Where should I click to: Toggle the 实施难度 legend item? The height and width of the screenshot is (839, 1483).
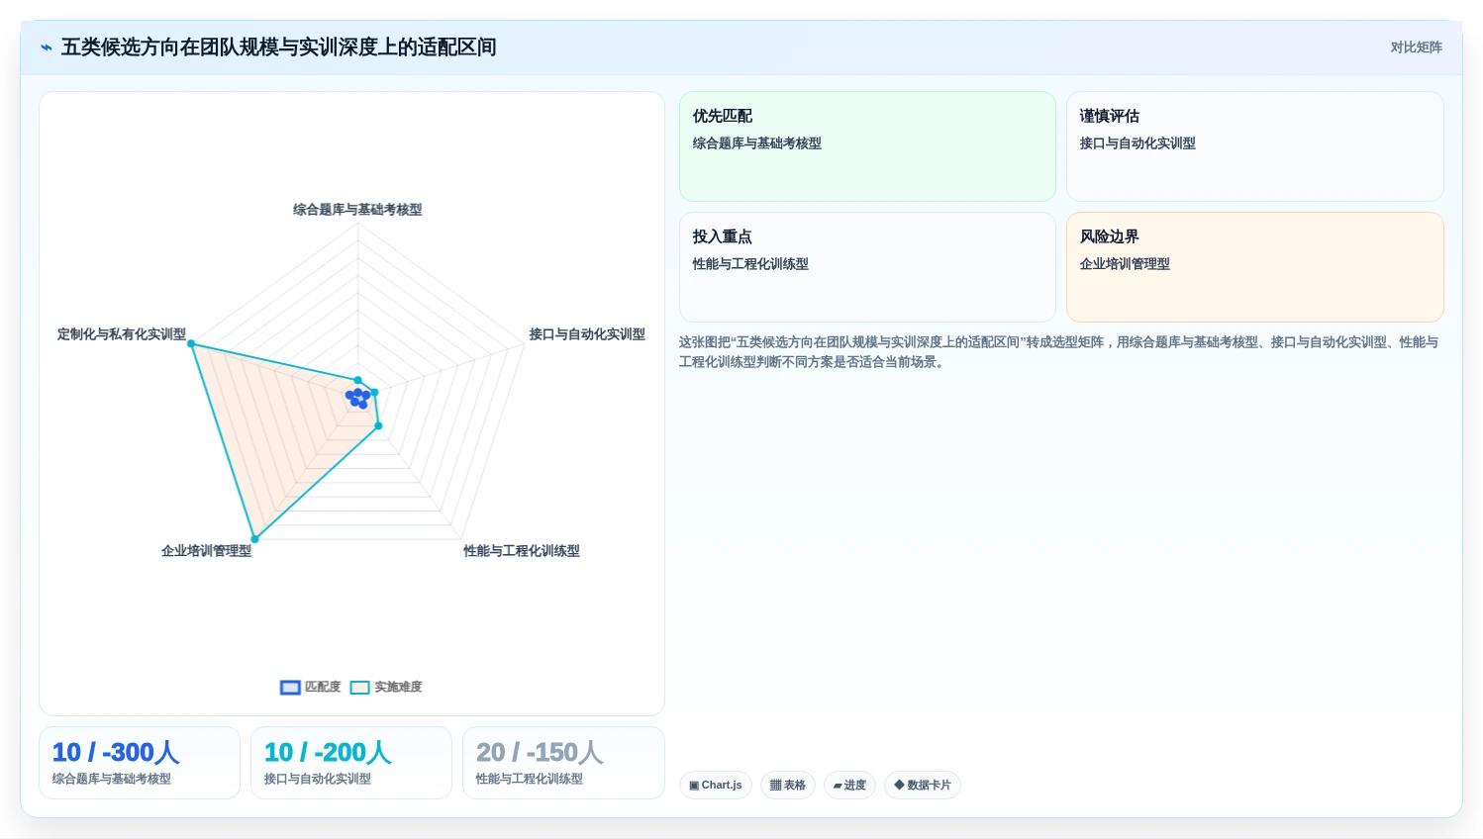point(386,687)
